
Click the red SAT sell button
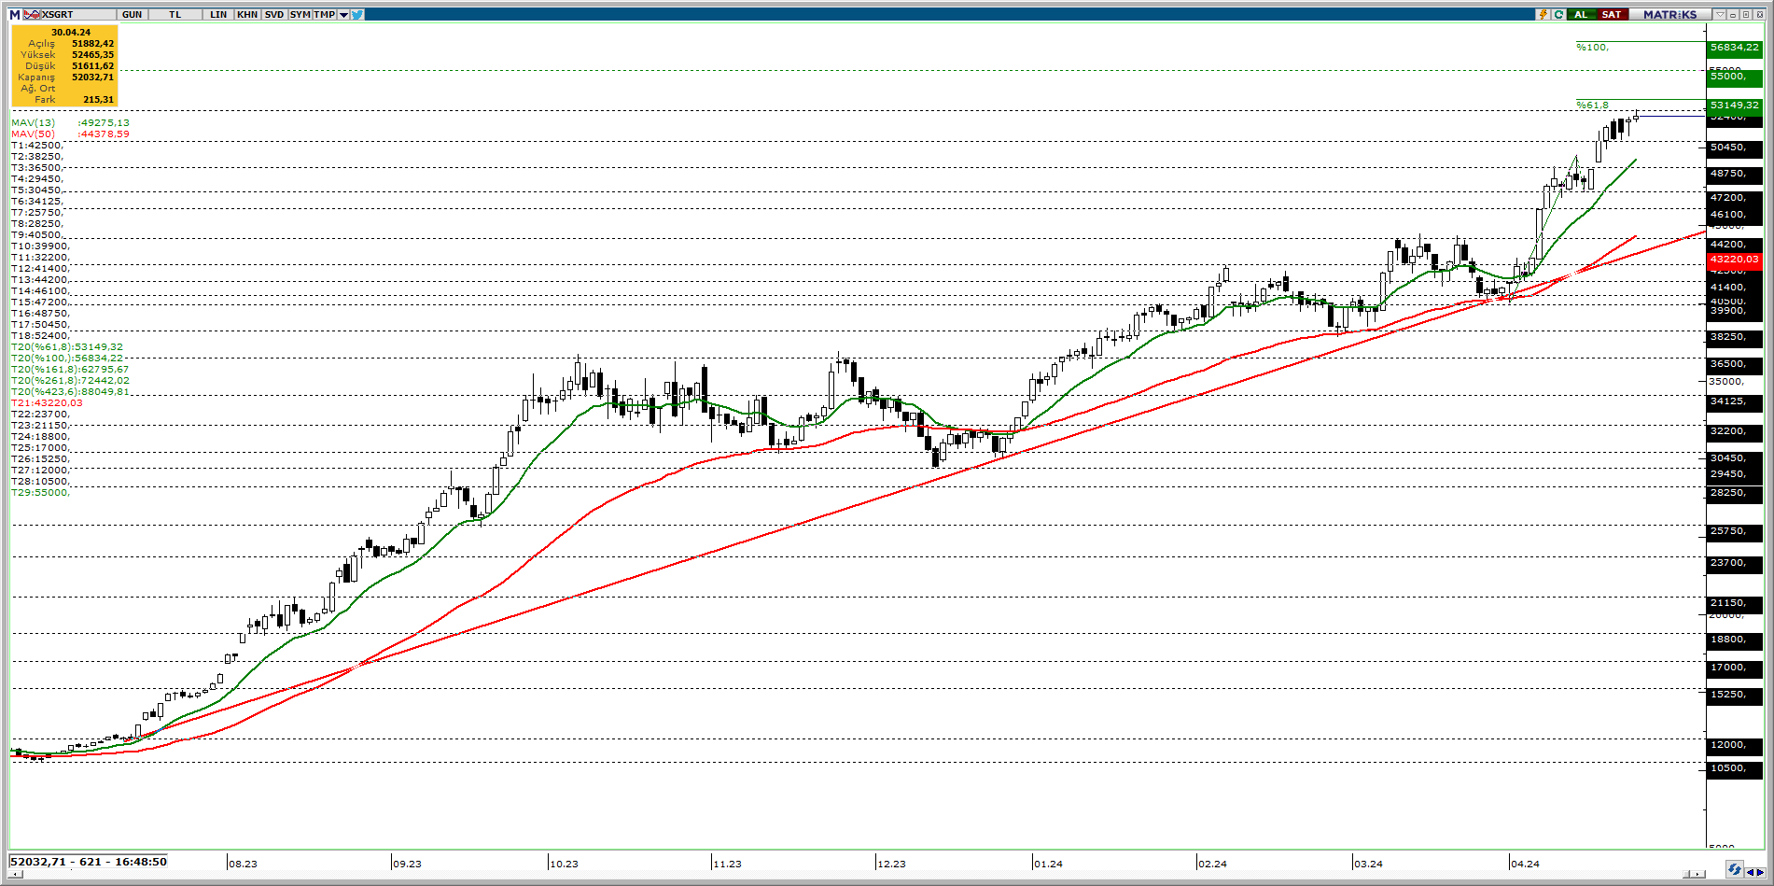[x=1612, y=14]
